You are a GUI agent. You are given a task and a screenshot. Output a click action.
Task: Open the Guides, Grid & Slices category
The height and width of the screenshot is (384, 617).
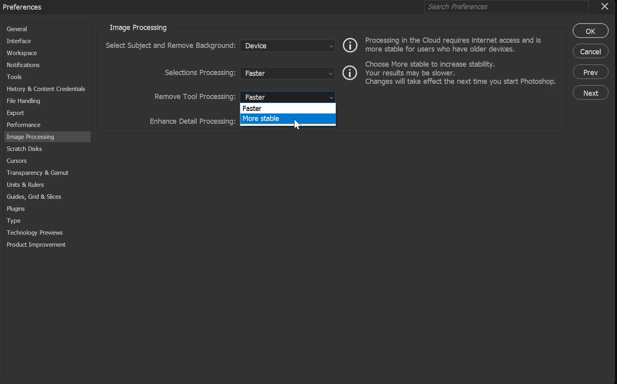[47, 197]
